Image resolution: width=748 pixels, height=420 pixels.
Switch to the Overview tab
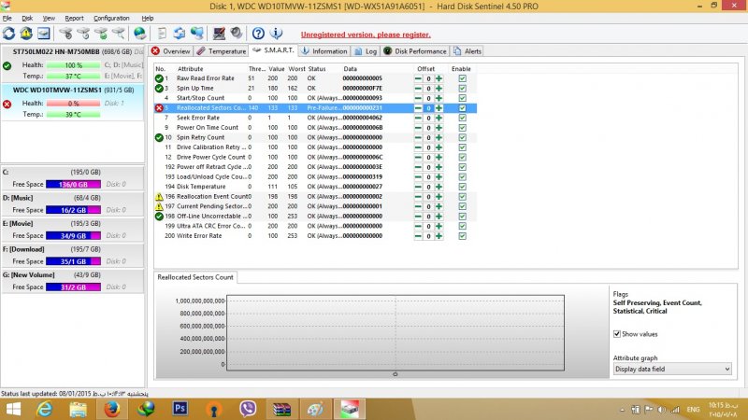171,51
